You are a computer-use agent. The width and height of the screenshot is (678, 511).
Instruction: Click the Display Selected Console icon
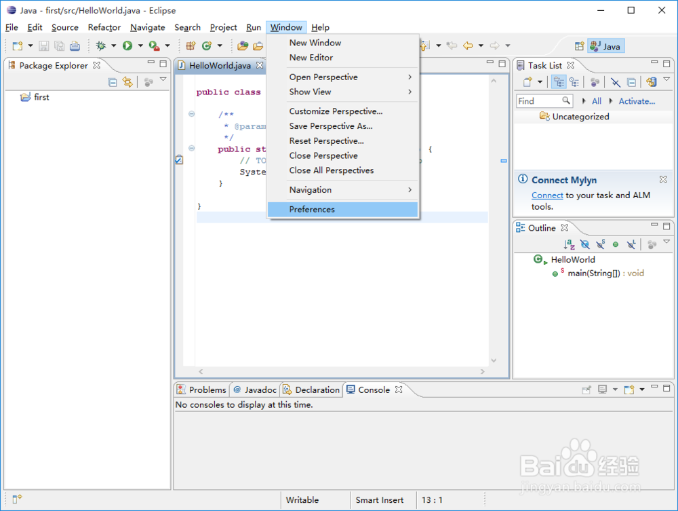tap(602, 390)
